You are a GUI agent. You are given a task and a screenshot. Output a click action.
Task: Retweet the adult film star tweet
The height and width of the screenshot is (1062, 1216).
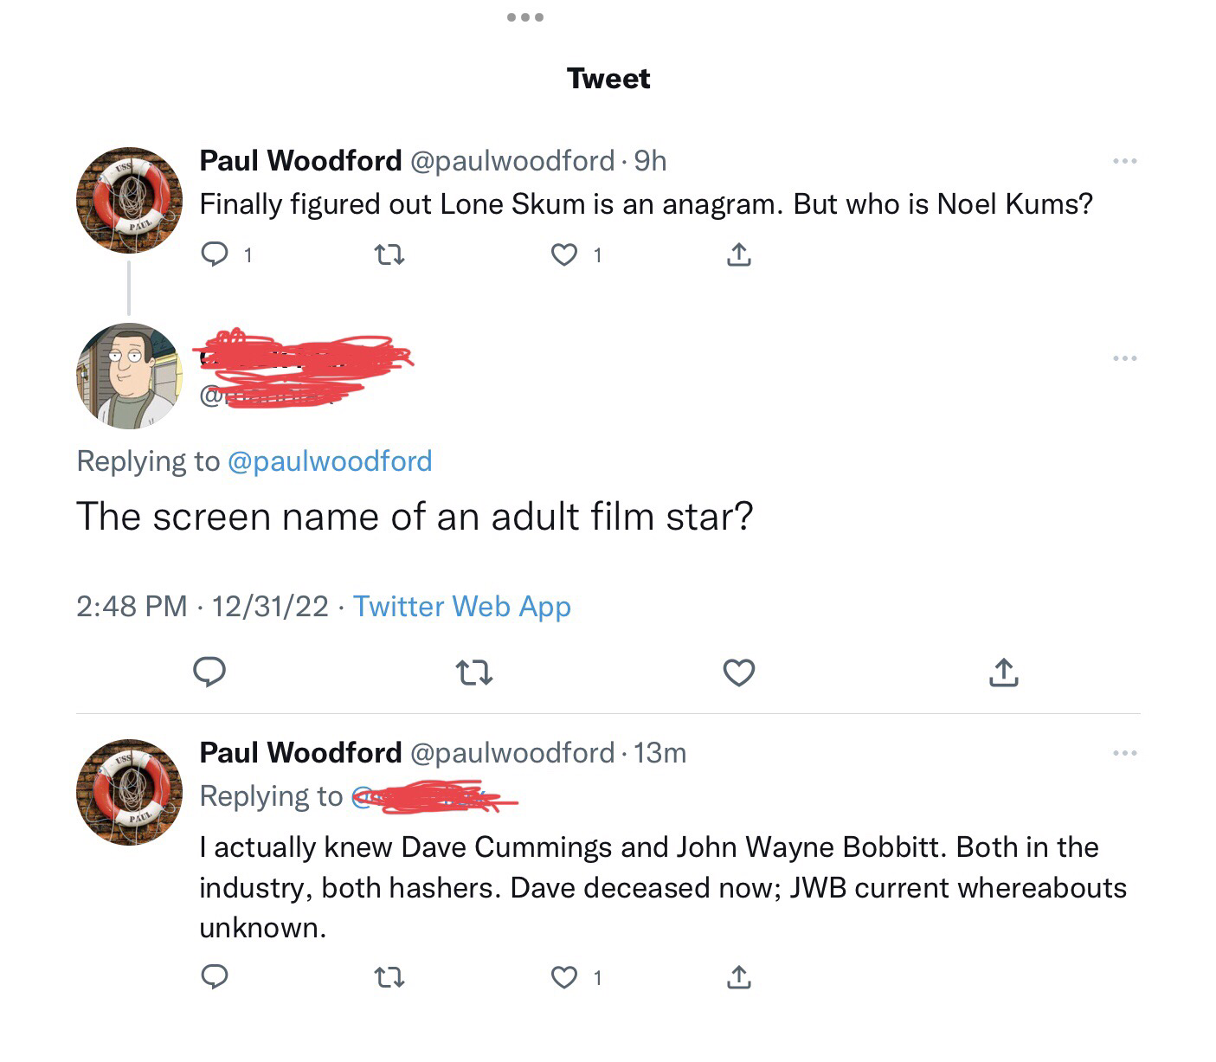[x=474, y=673]
